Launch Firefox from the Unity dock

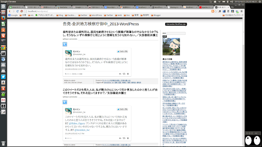click(x=3, y=18)
